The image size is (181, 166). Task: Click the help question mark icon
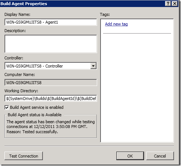pos(168,4)
